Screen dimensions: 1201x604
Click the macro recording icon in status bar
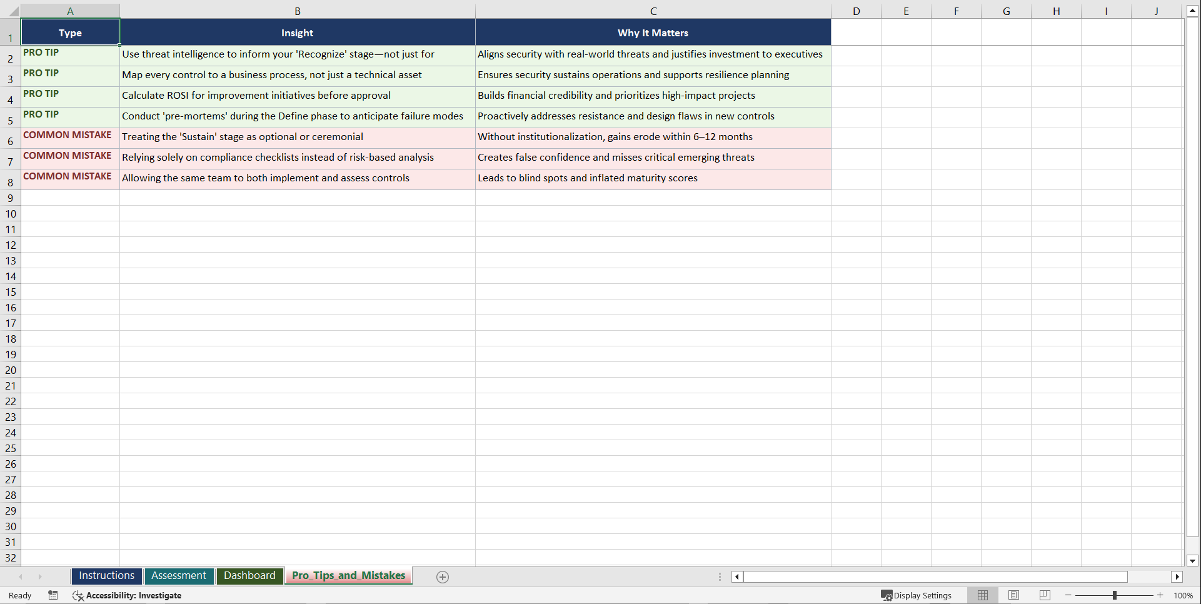pos(53,595)
